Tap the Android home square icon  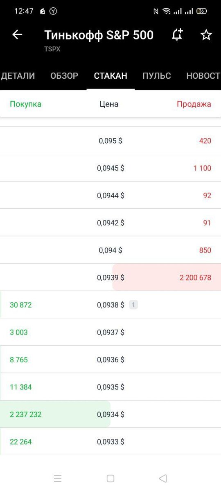click(110, 478)
